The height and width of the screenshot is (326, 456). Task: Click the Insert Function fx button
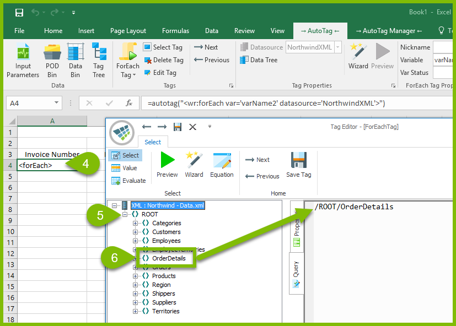click(129, 103)
